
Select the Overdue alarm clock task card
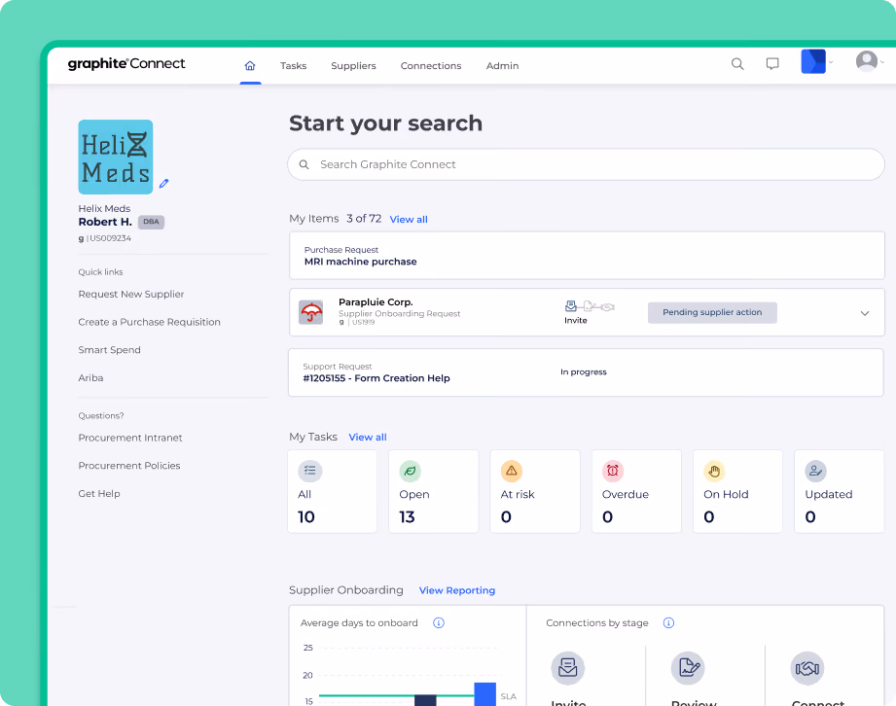(x=636, y=491)
